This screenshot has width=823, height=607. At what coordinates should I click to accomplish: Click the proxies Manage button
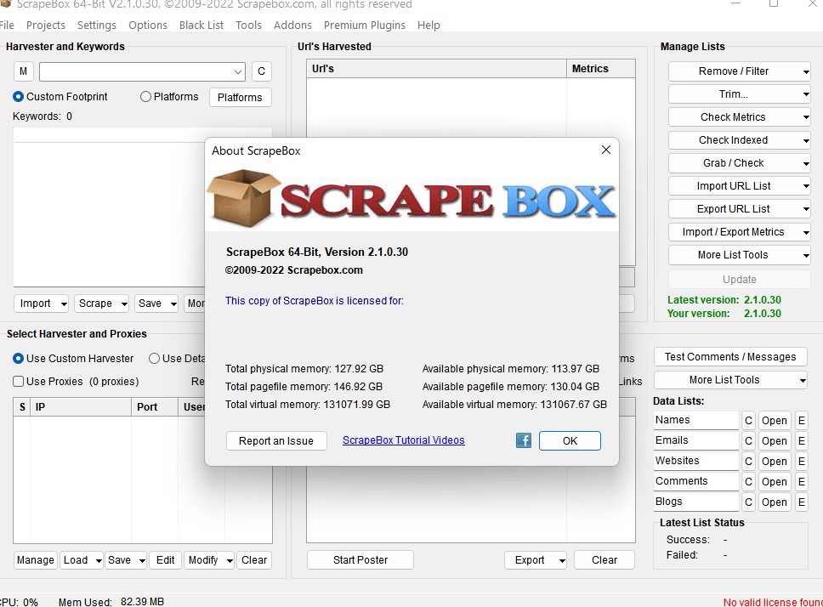coord(35,559)
